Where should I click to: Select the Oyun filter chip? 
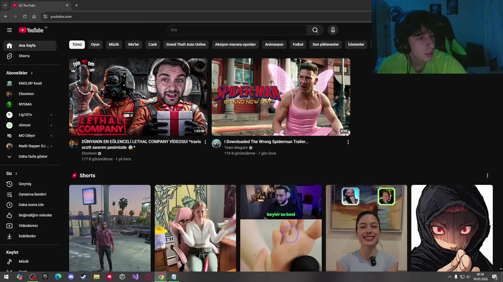(95, 45)
